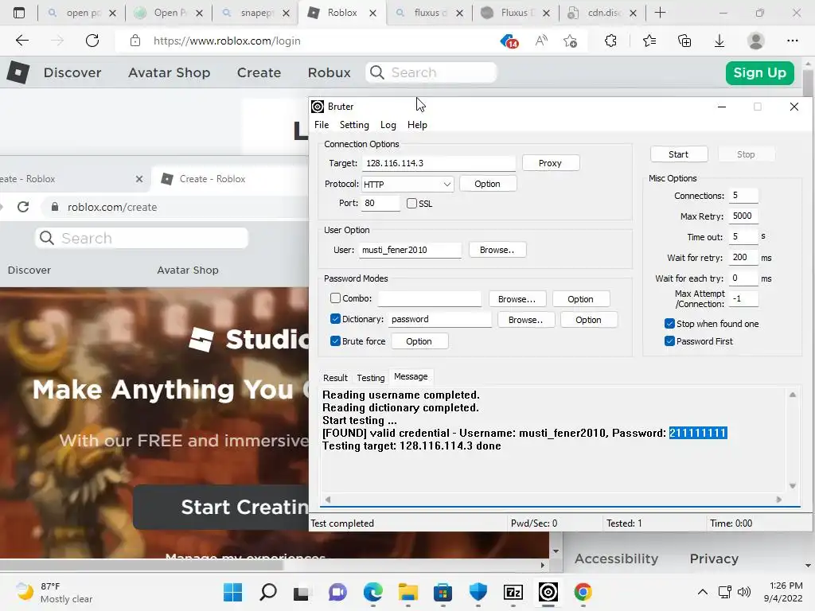Click the Roblox site Search box
This screenshot has height=611, width=815.
click(x=431, y=72)
